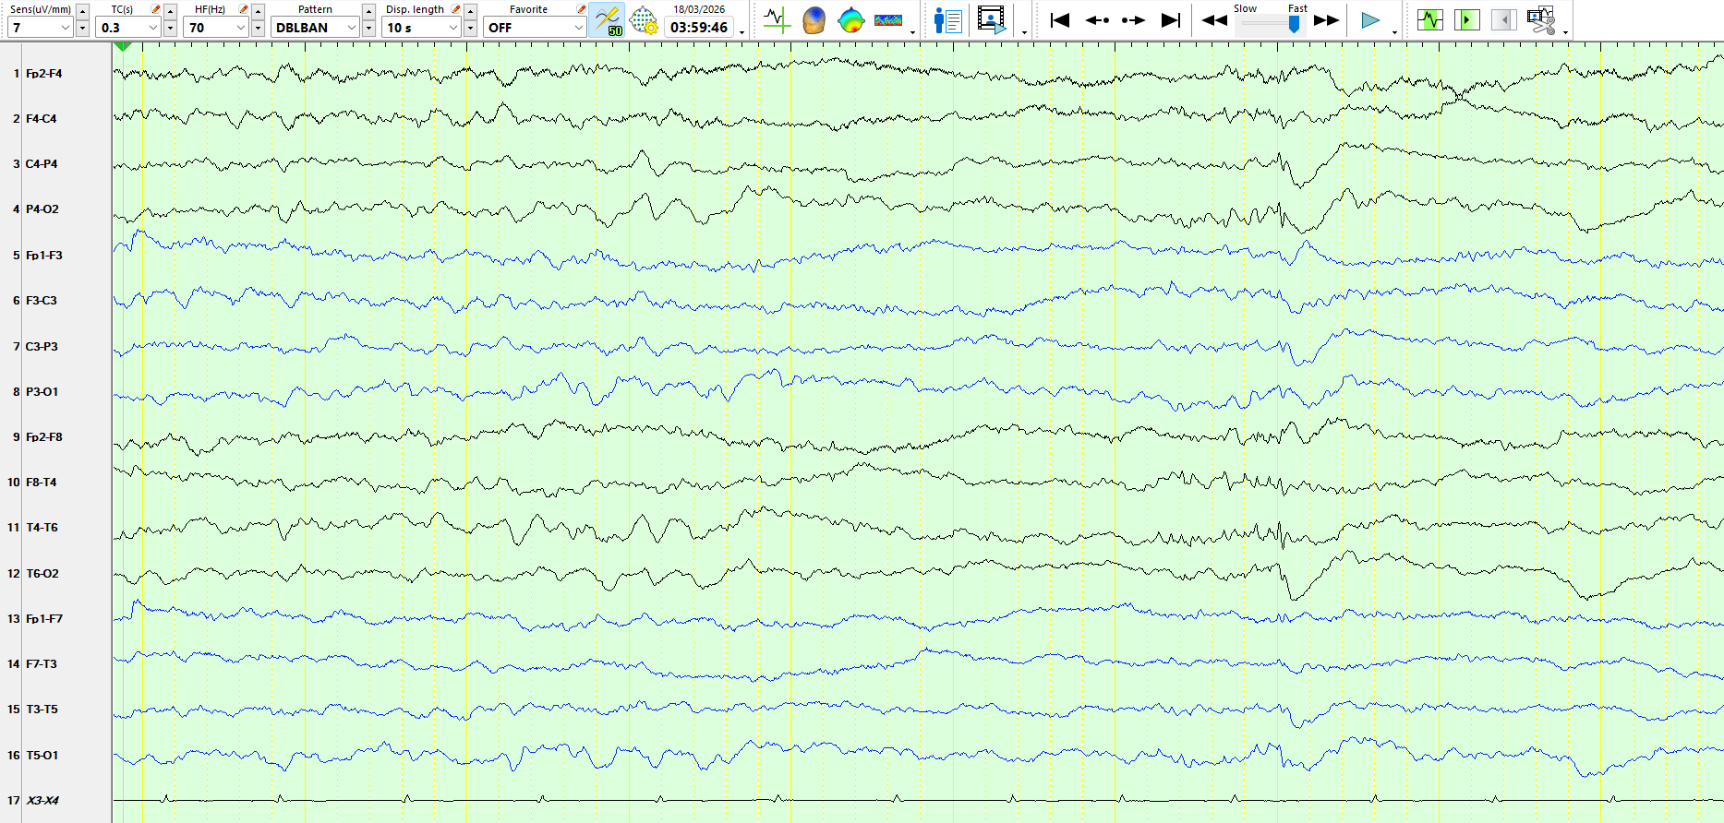Toggle the green panel with play arrow
1724x823 pixels.
[x=1467, y=19]
